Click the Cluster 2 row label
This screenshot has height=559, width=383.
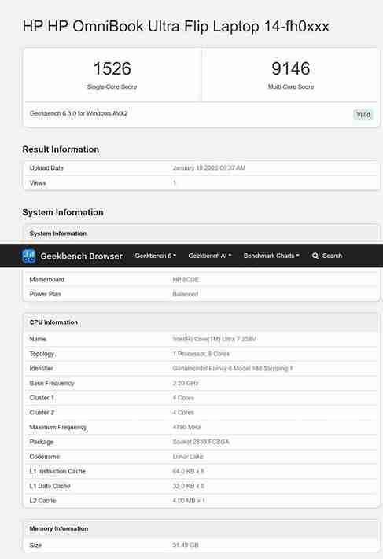click(x=42, y=413)
